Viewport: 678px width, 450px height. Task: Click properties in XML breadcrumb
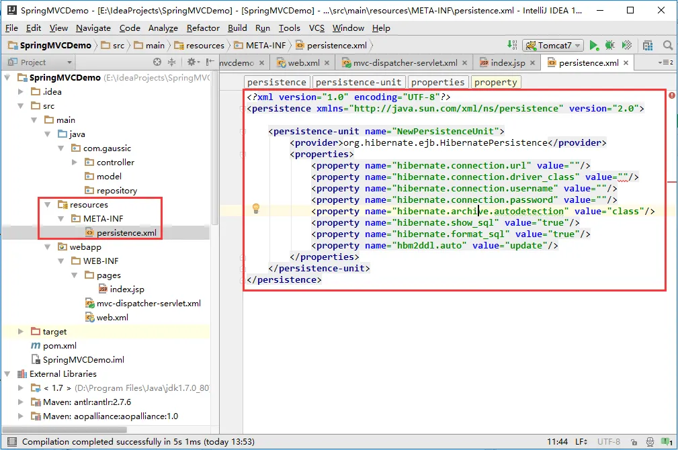[437, 82]
